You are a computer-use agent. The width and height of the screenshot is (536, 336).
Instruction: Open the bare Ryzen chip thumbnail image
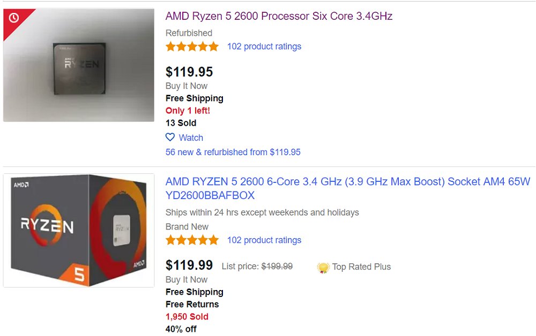tap(79, 65)
